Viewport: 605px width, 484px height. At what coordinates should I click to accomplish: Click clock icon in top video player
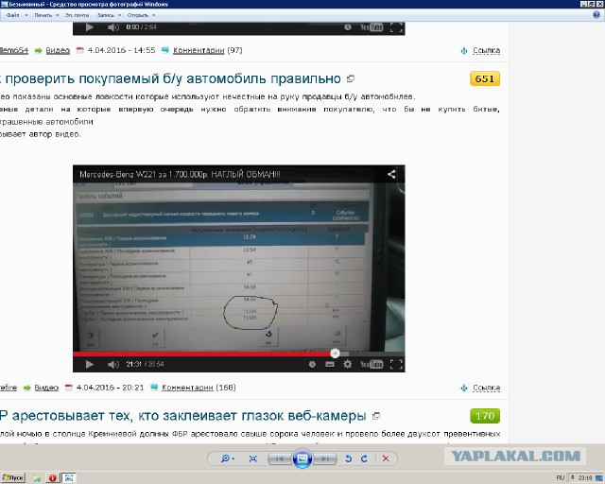point(348,27)
